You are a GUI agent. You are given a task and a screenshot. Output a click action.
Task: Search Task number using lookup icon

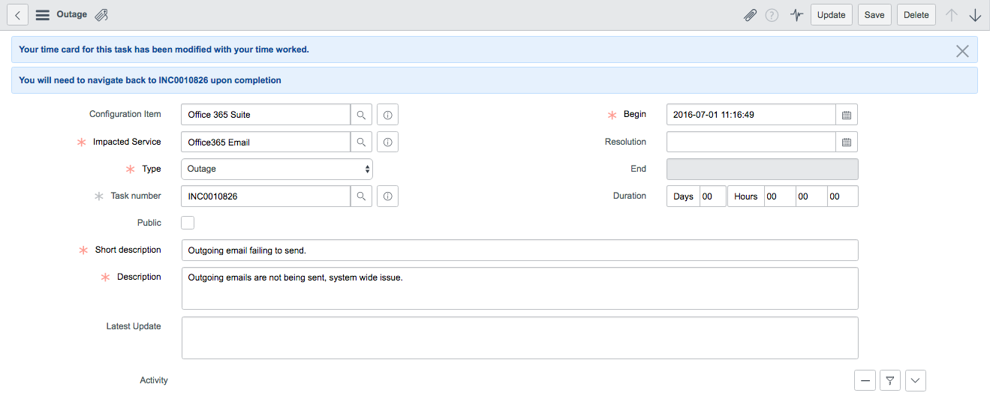tap(361, 196)
